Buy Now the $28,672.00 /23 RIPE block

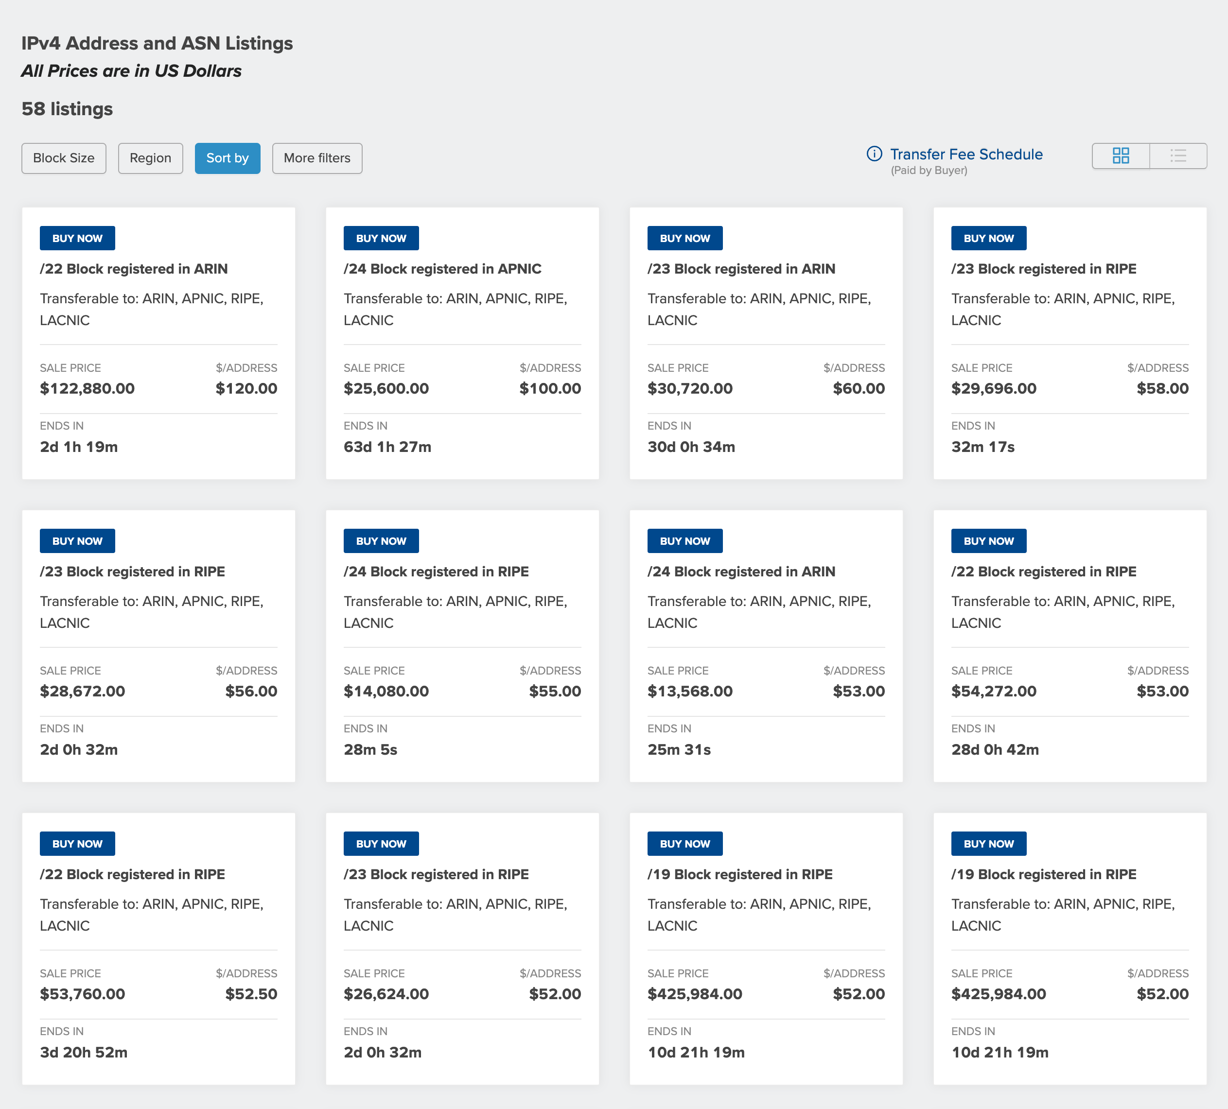(77, 541)
